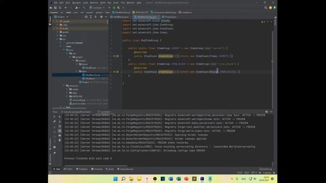Click the Back navigation arrow
This screenshot has width=326, height=183.
tap(66, 8)
